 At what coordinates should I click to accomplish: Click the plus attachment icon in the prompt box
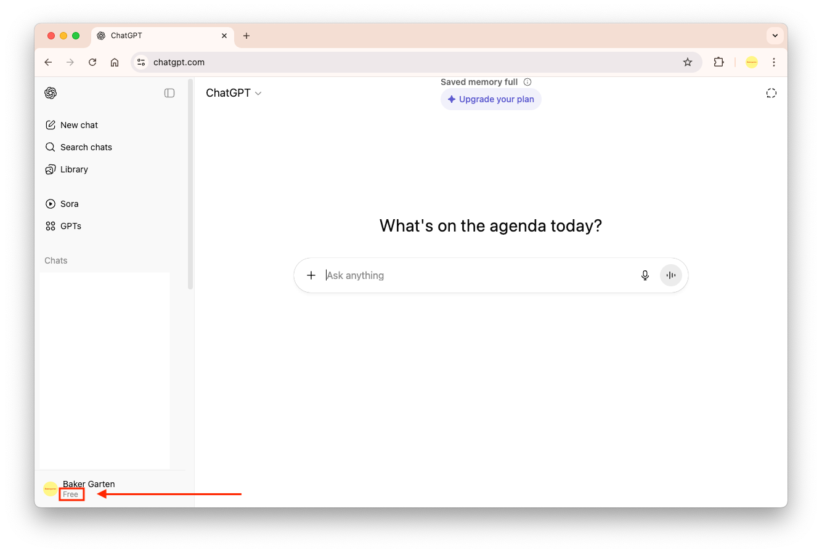(x=311, y=275)
